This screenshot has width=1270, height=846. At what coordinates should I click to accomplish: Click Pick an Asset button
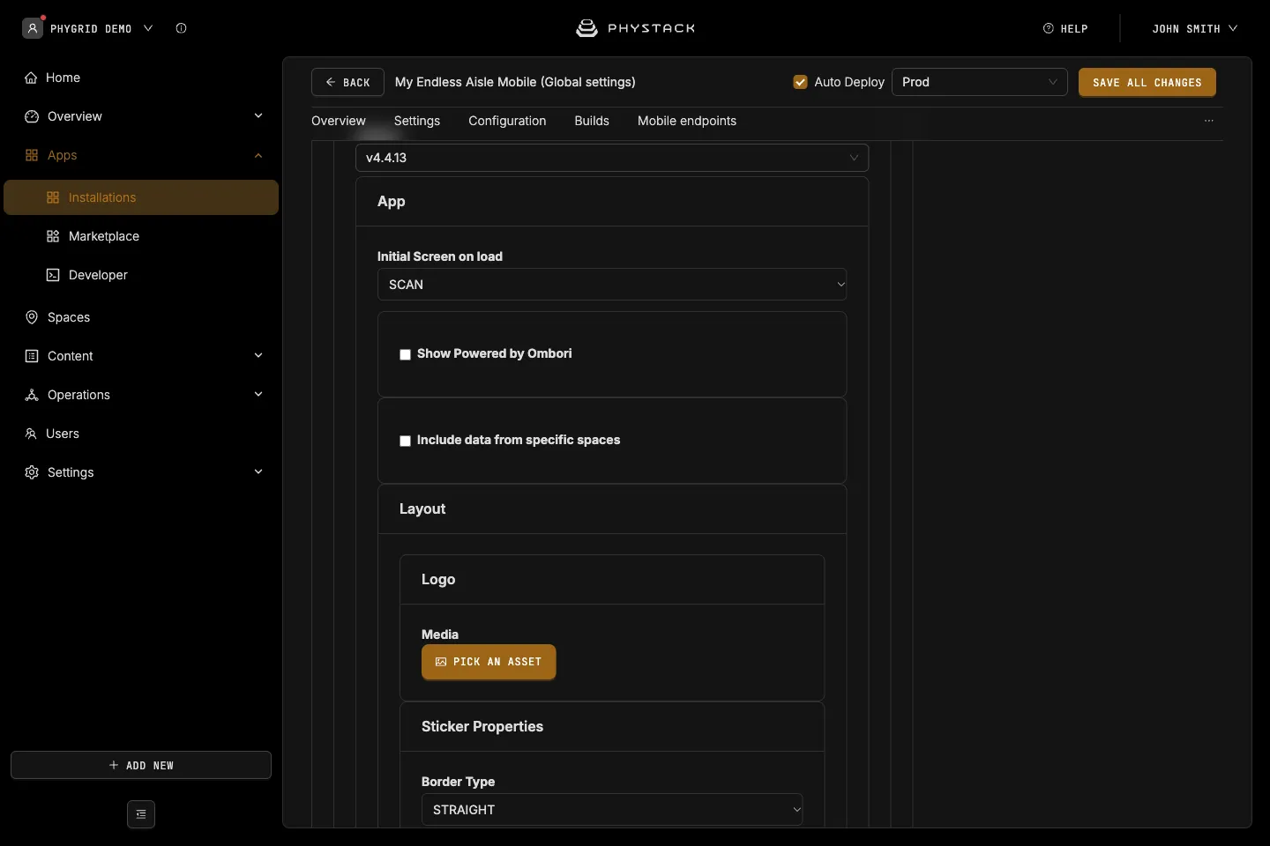[x=489, y=662]
